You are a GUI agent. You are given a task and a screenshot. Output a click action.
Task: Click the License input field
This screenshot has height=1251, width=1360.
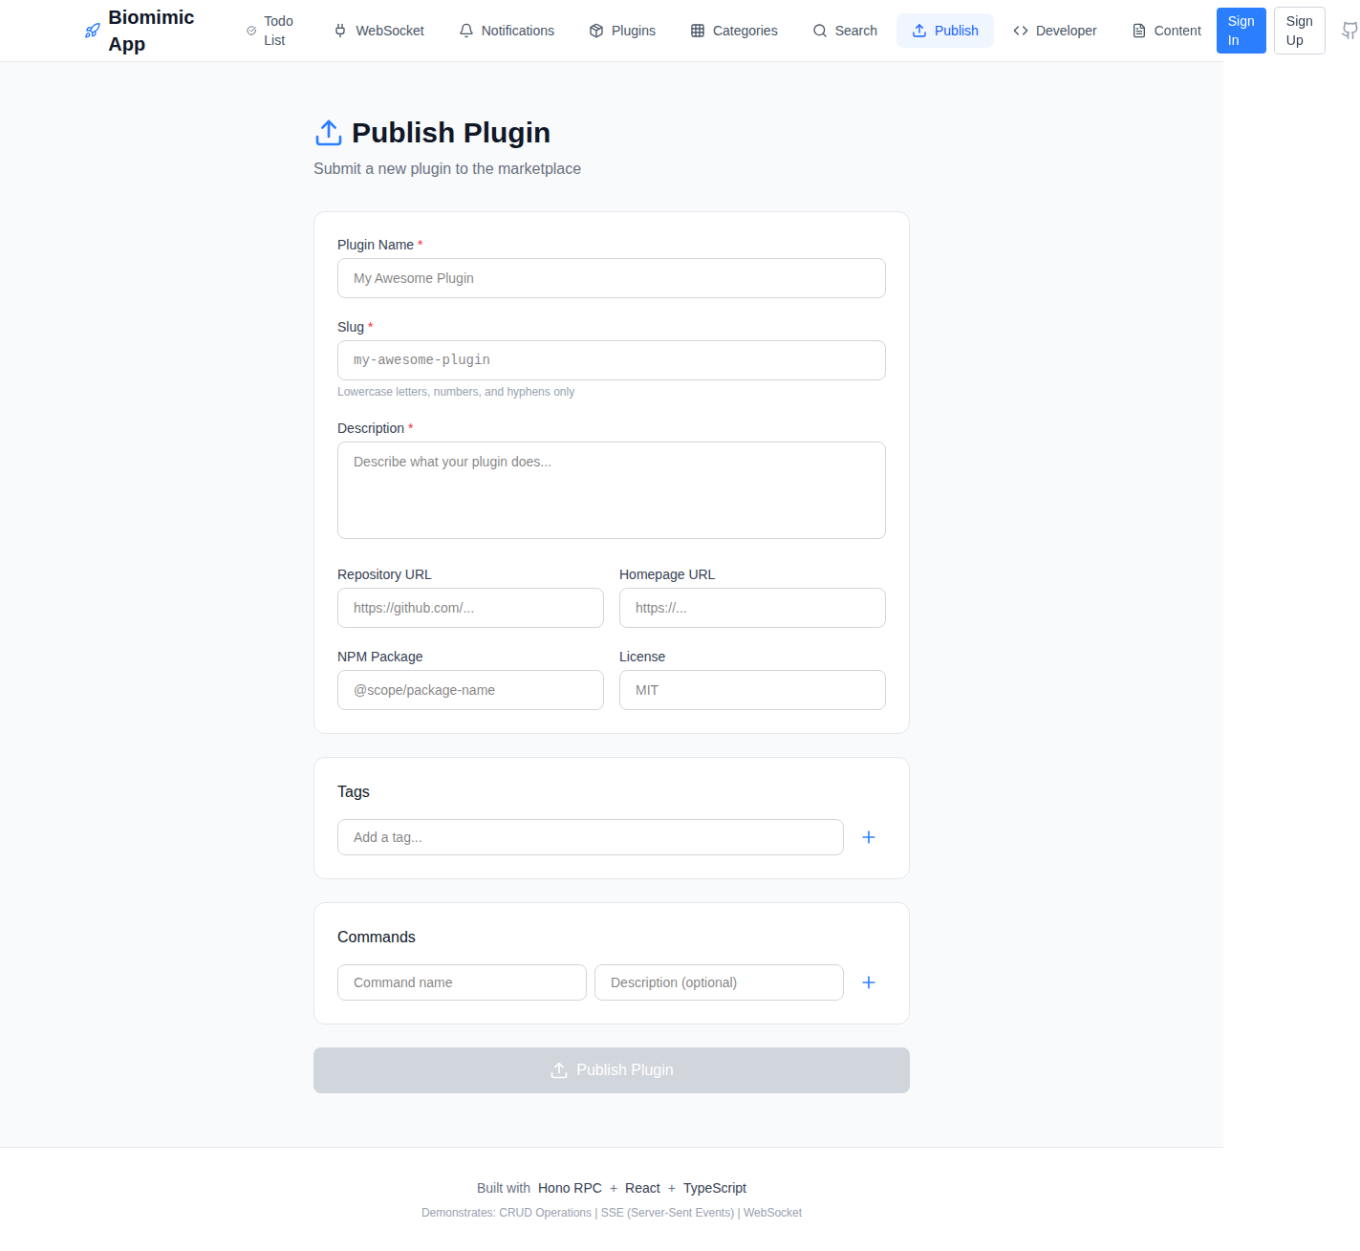point(752,690)
